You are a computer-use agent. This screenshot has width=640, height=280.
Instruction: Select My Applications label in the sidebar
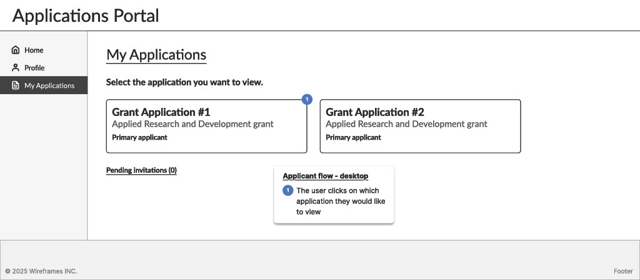[49, 85]
